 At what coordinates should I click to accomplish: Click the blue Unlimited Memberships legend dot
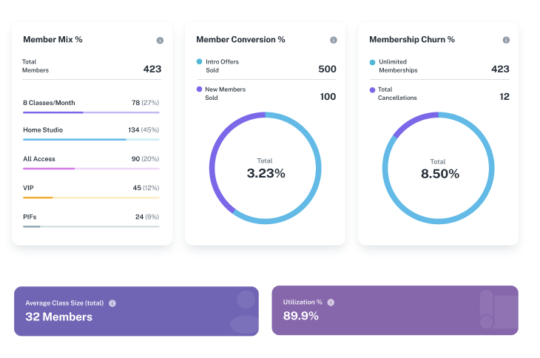372,62
